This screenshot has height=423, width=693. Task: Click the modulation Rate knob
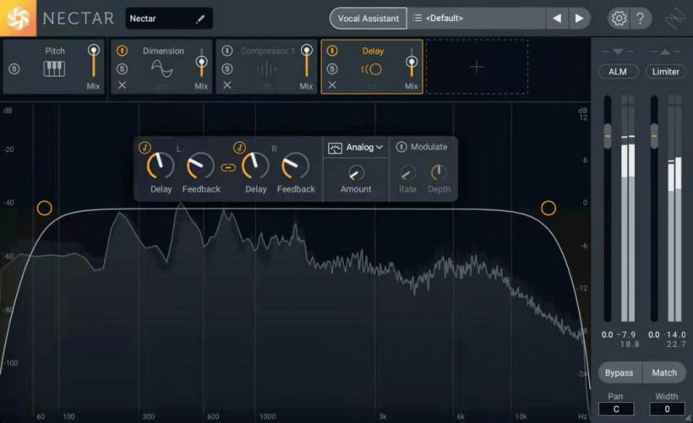click(407, 173)
